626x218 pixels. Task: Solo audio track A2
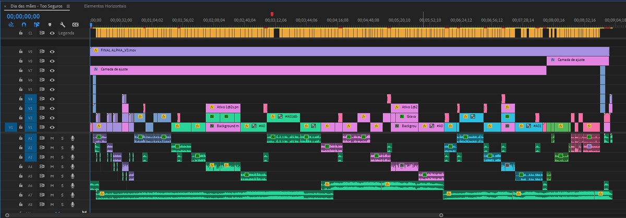point(62,148)
